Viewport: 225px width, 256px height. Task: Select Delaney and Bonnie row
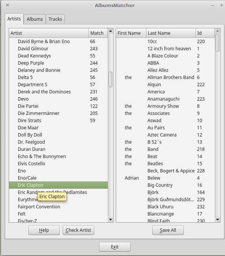pyautogui.click(x=59, y=70)
